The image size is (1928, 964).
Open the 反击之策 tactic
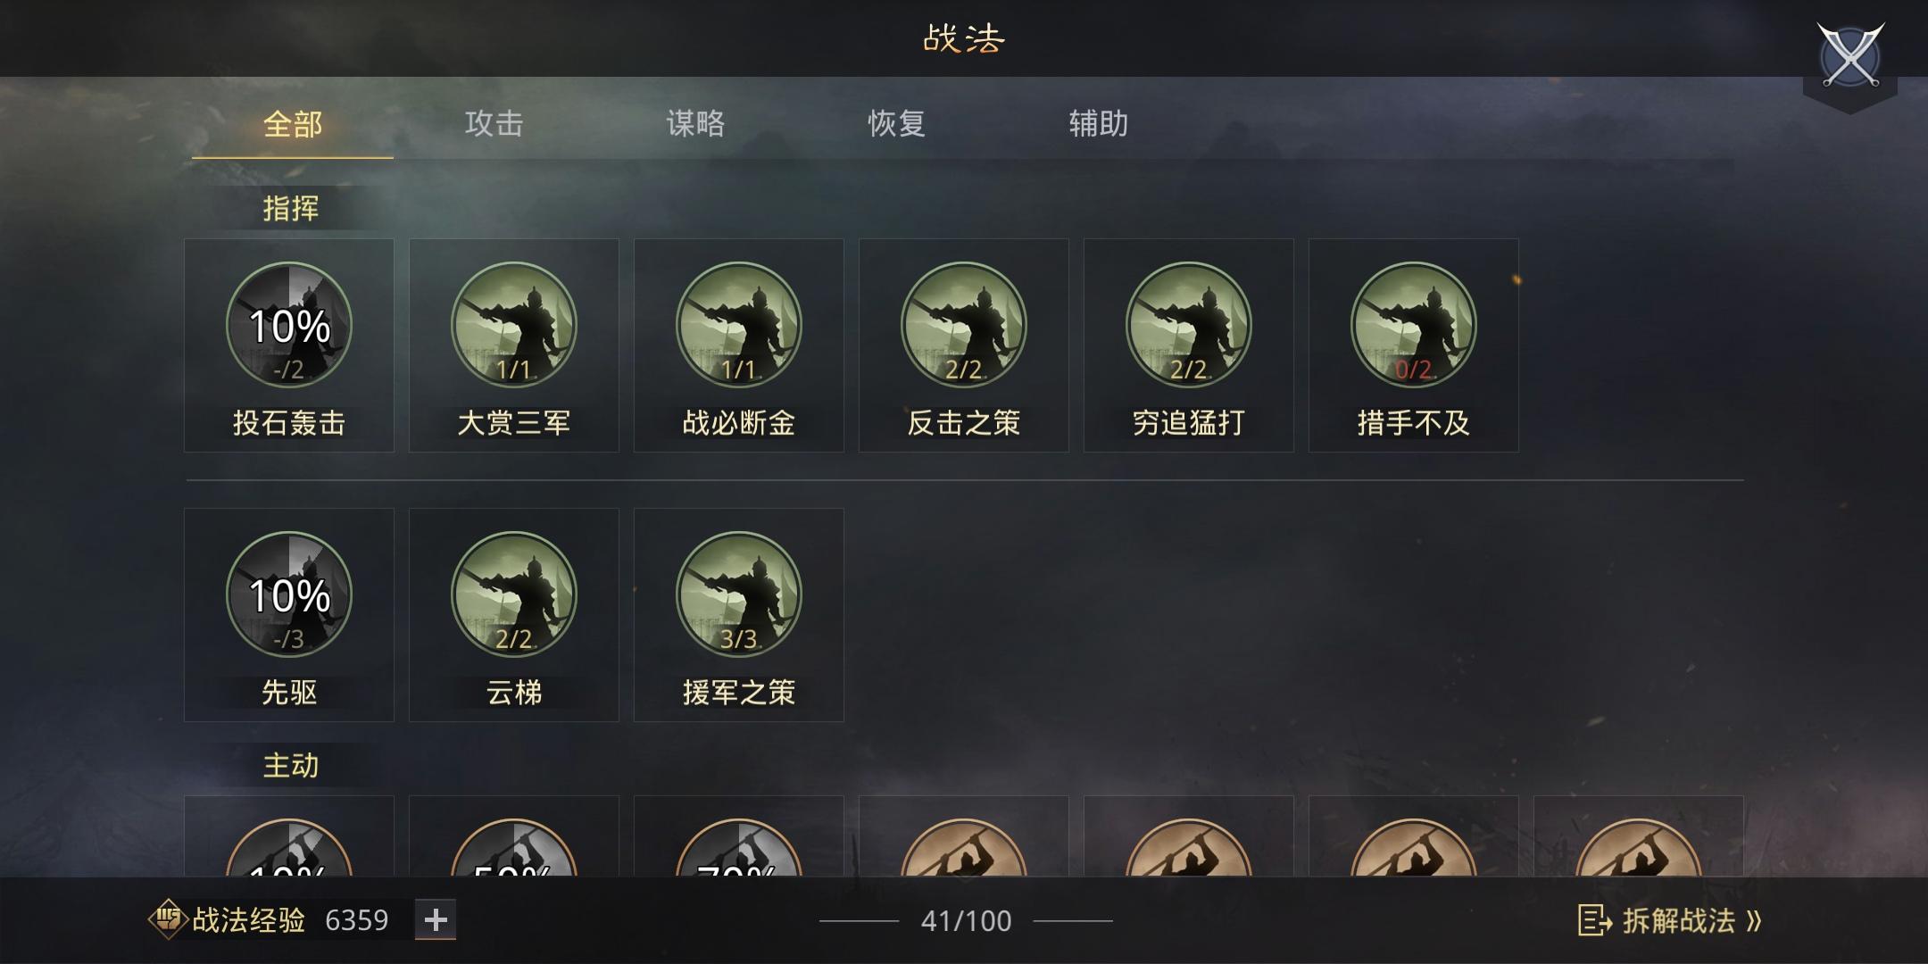point(964,345)
